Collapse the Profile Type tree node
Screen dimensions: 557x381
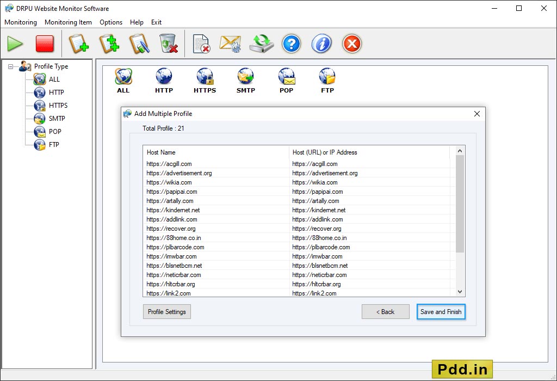coord(11,66)
